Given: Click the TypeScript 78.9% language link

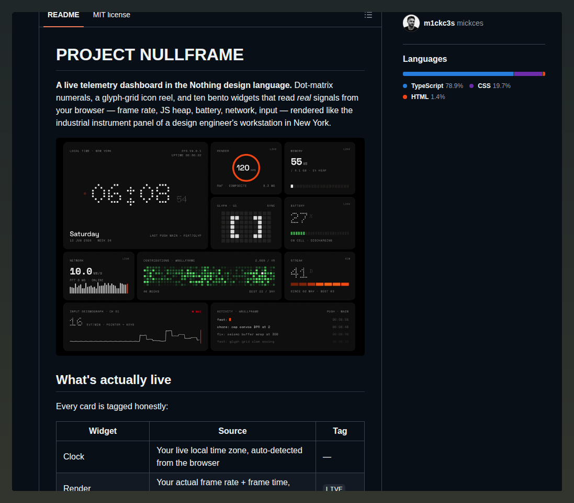Looking at the screenshot, I should 433,86.
